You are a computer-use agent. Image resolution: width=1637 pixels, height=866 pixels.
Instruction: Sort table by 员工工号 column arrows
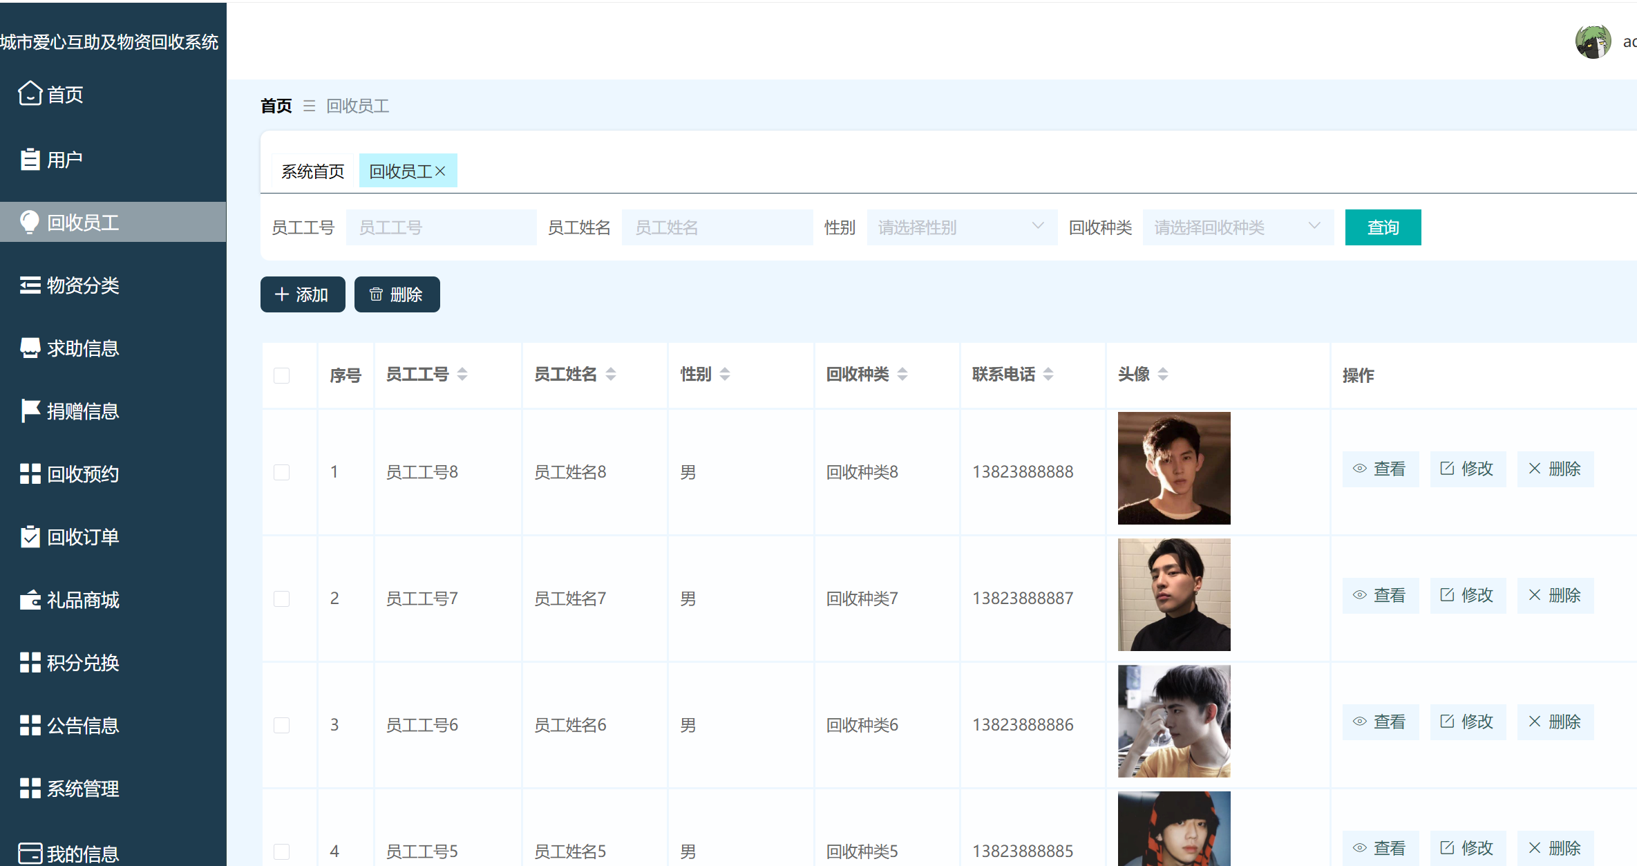tap(462, 375)
